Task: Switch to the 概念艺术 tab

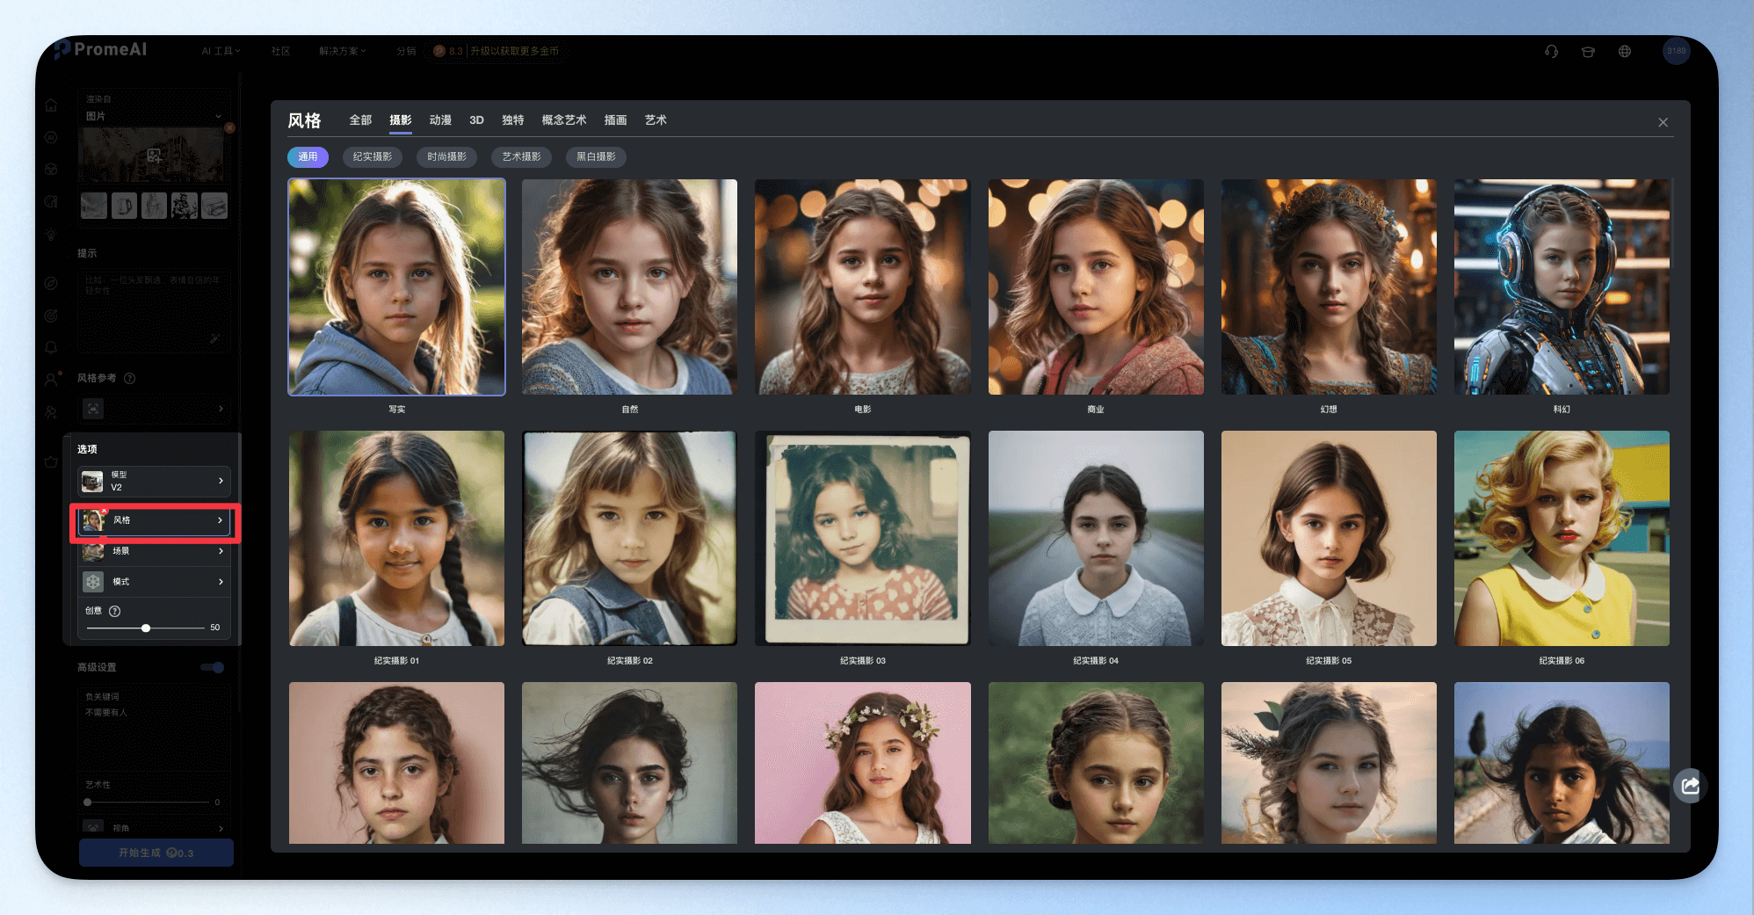Action: click(563, 120)
